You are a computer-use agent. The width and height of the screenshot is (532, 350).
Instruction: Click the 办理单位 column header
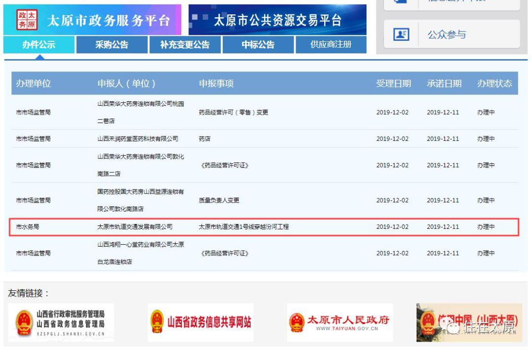click(x=33, y=83)
